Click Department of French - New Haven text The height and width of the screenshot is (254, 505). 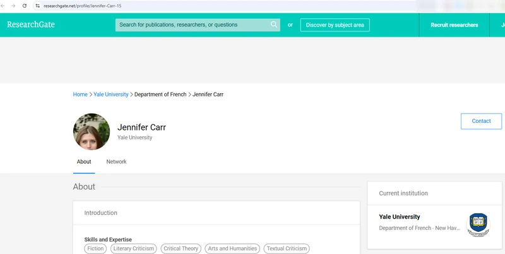pyautogui.click(x=419, y=228)
